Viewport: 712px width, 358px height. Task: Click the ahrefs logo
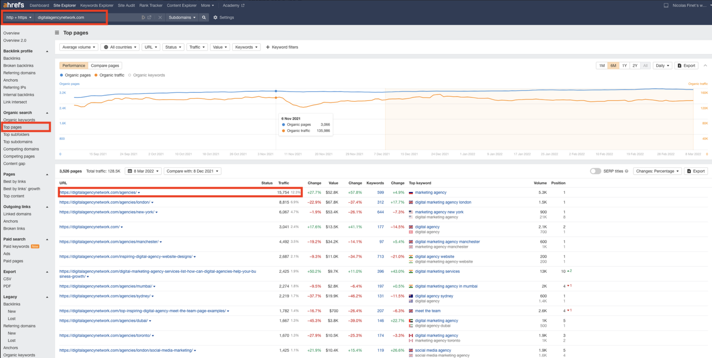pos(14,5)
